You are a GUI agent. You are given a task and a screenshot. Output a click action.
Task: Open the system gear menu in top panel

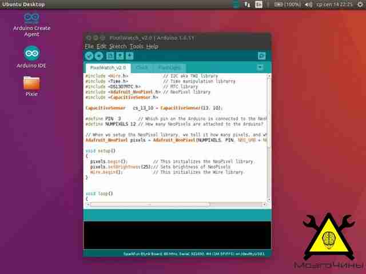[x=360, y=5]
